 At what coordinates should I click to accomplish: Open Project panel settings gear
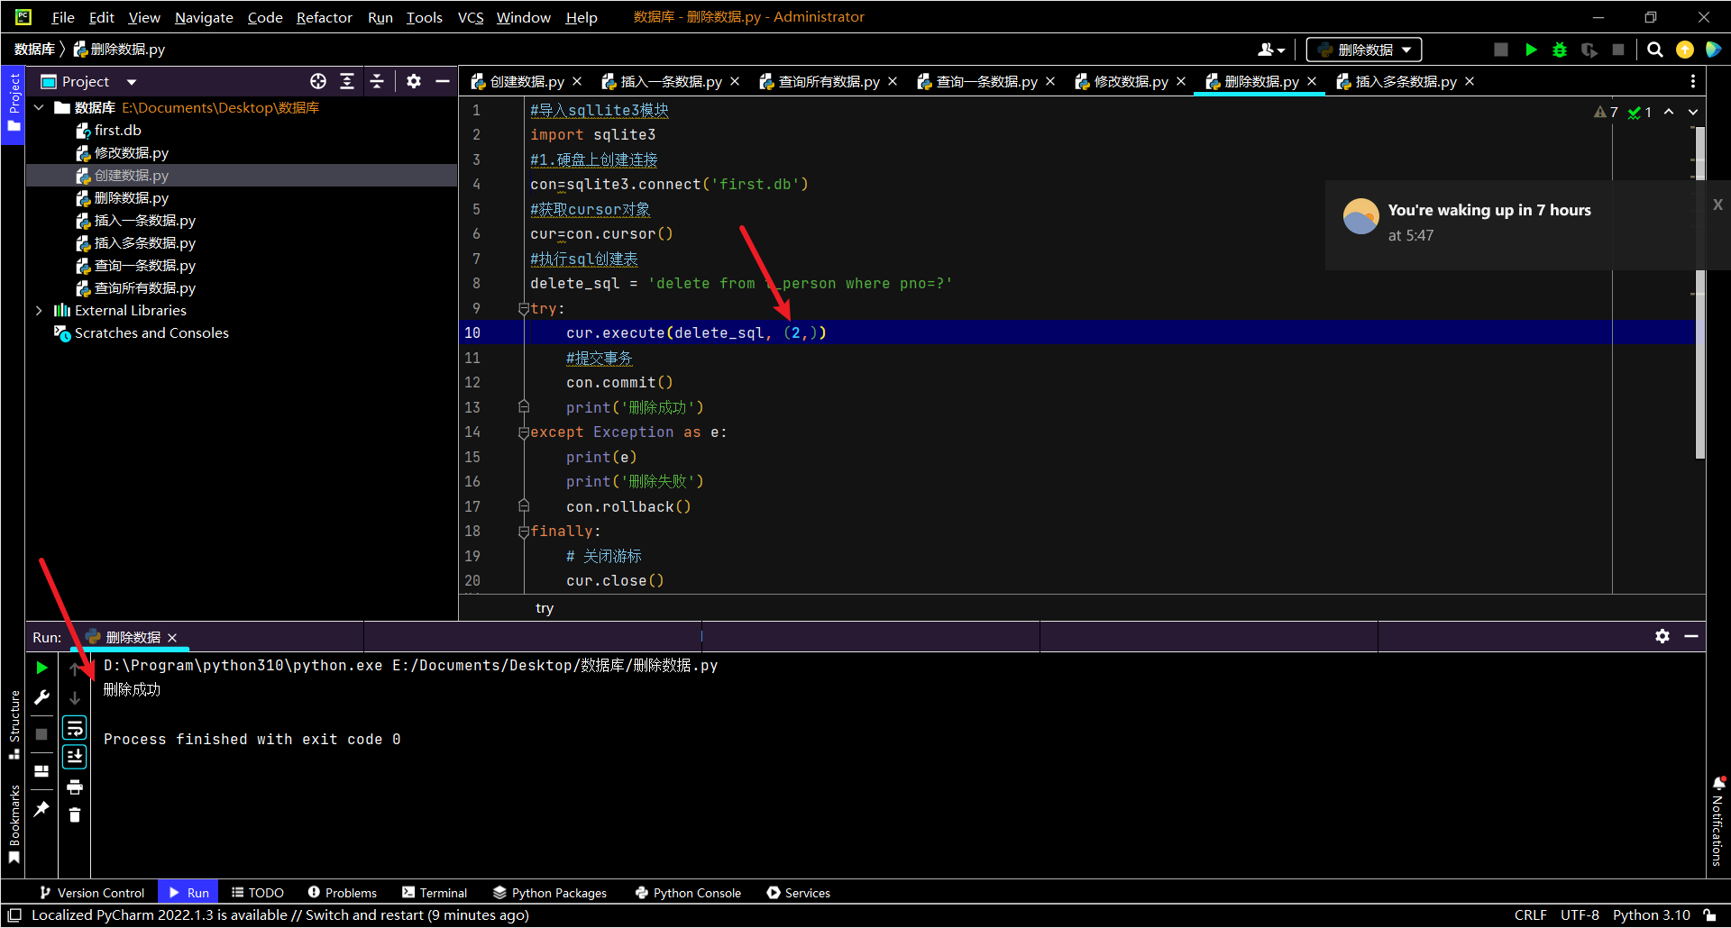(414, 81)
